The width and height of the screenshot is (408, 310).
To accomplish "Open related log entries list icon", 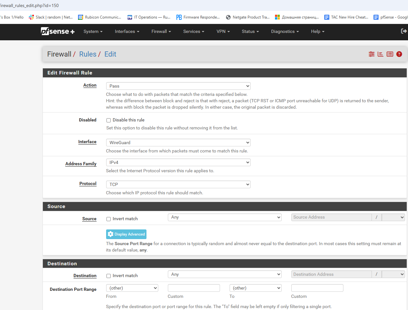I will [390, 54].
